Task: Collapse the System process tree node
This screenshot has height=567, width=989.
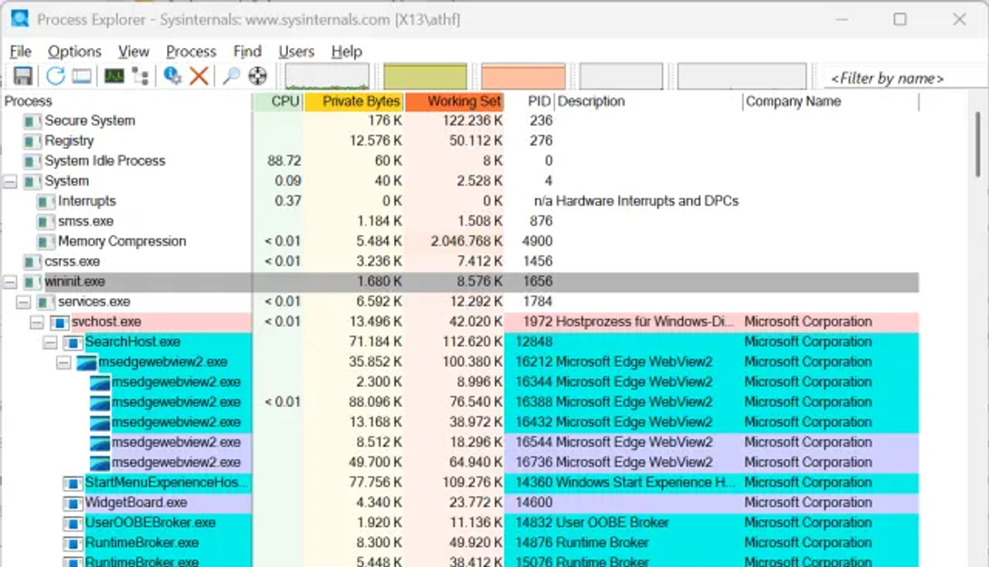Action: coord(10,182)
